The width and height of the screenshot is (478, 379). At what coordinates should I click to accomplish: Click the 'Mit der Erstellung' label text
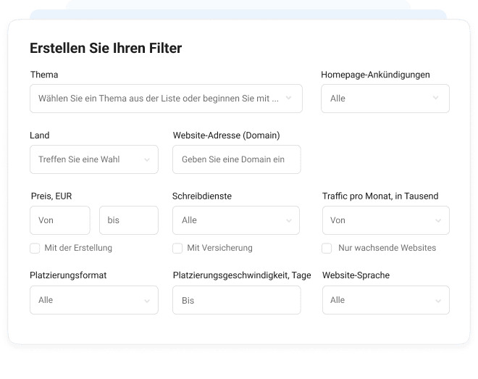click(78, 248)
